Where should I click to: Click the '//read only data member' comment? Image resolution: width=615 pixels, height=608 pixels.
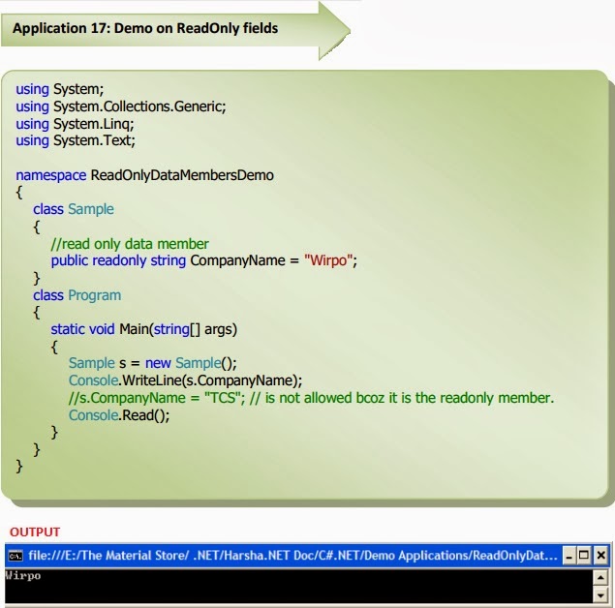coord(130,244)
